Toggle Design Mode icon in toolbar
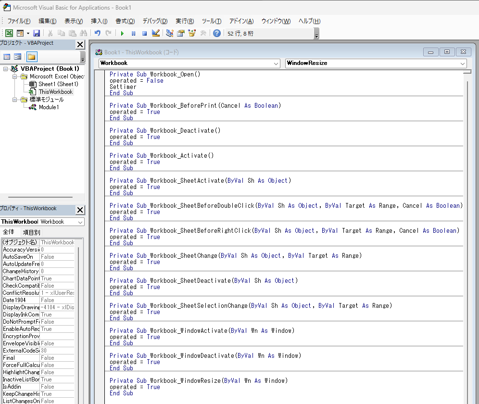The height and width of the screenshot is (404, 479). (156, 33)
